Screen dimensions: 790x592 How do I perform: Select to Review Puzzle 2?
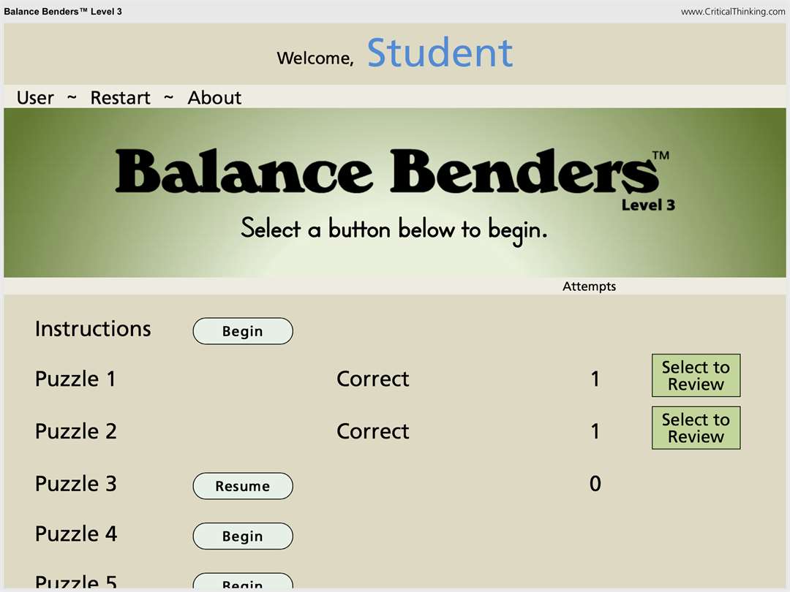(x=696, y=428)
